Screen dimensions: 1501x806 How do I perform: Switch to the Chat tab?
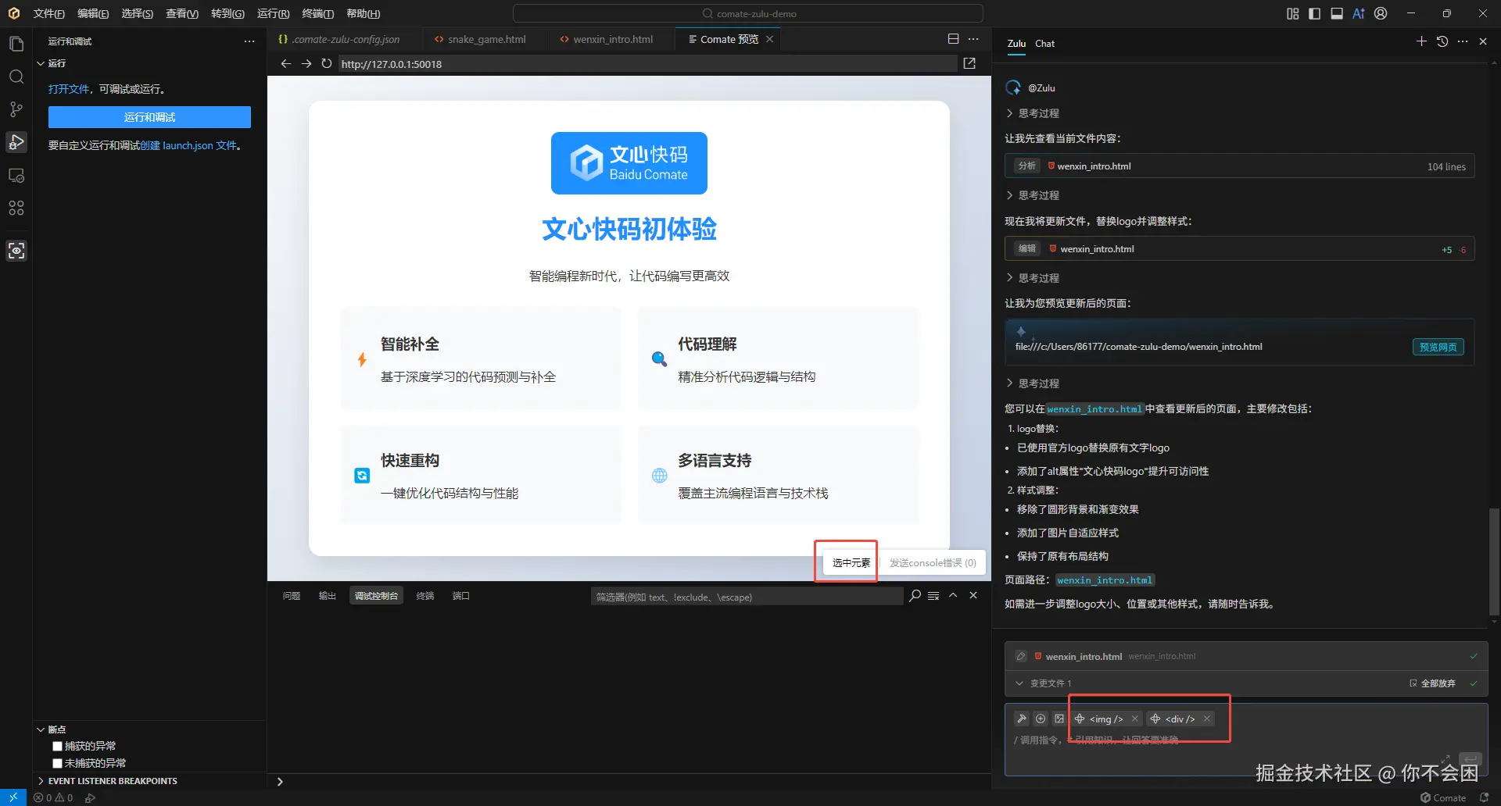click(x=1045, y=44)
